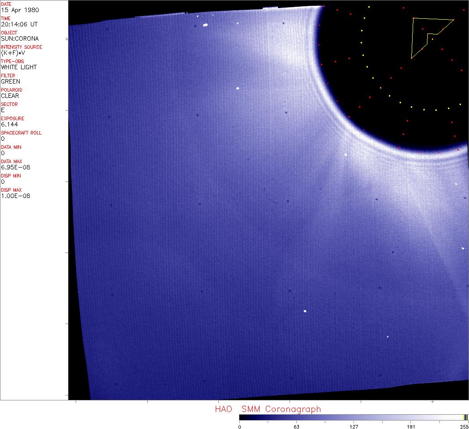
Task: Click the colorbar tick label 255
Action: (x=464, y=426)
